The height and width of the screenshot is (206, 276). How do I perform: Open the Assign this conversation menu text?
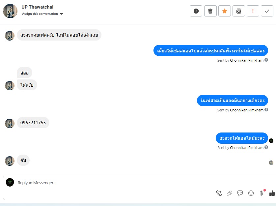click(40, 14)
